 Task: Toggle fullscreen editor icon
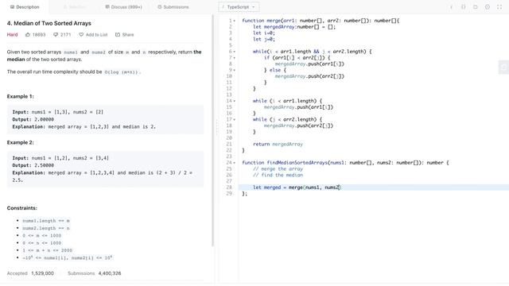tap(499, 7)
